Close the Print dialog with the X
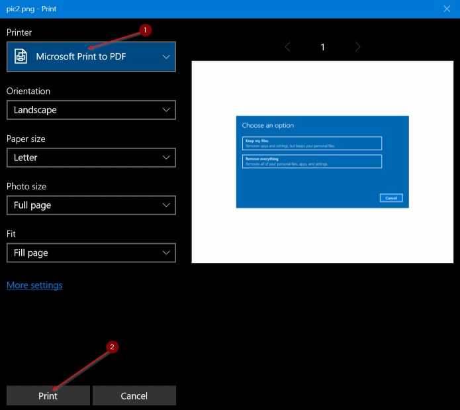The image size is (460, 410). pyautogui.click(x=447, y=9)
